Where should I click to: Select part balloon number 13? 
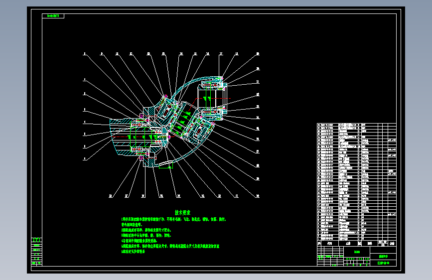point(163,54)
